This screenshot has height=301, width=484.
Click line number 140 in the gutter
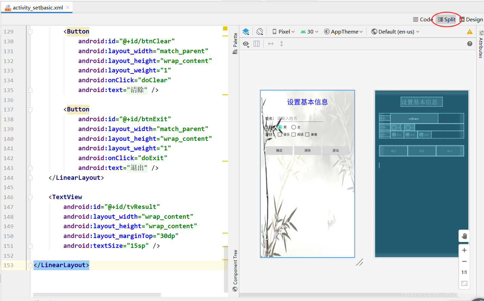(x=8, y=139)
